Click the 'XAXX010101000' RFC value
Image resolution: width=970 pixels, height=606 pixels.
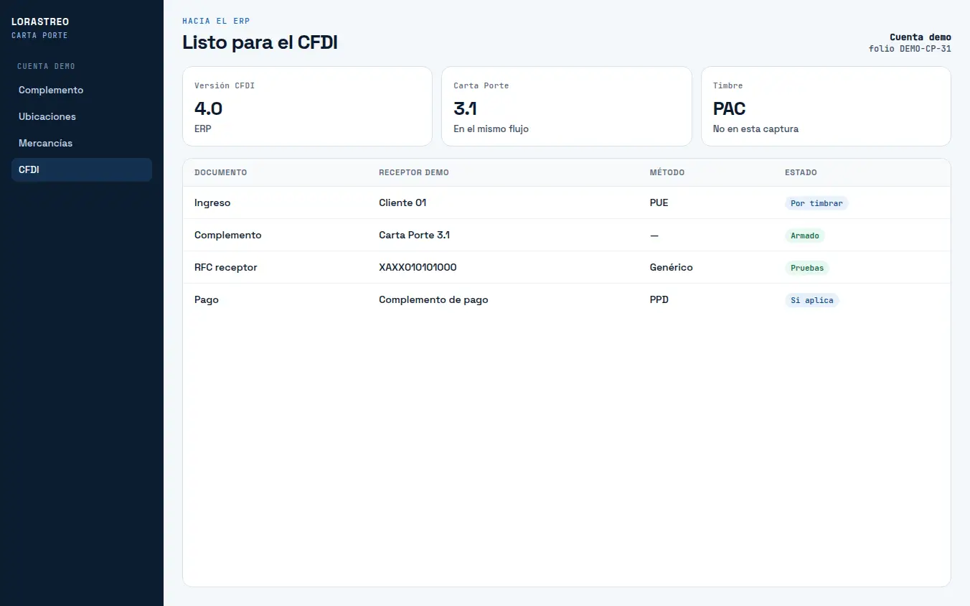418,268
